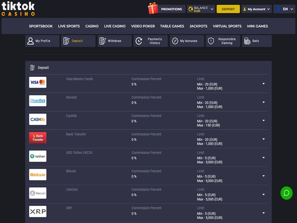Viewport: 297px width, 223px height.
Task: Pick the Bitcoin payment logo
Action: (38, 175)
